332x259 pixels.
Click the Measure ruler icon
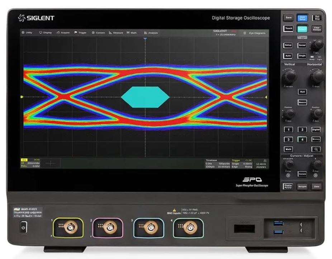click(110, 33)
